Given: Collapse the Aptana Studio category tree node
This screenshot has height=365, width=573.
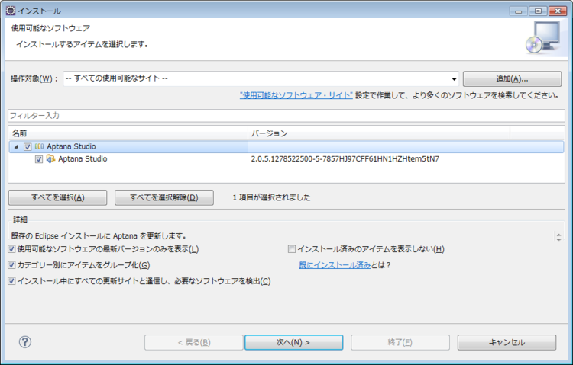Looking at the screenshot, I should 16,146.
